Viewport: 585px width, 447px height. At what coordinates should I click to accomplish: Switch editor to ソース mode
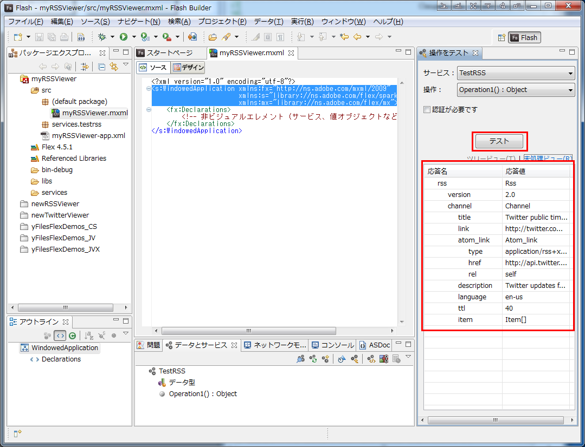click(153, 68)
